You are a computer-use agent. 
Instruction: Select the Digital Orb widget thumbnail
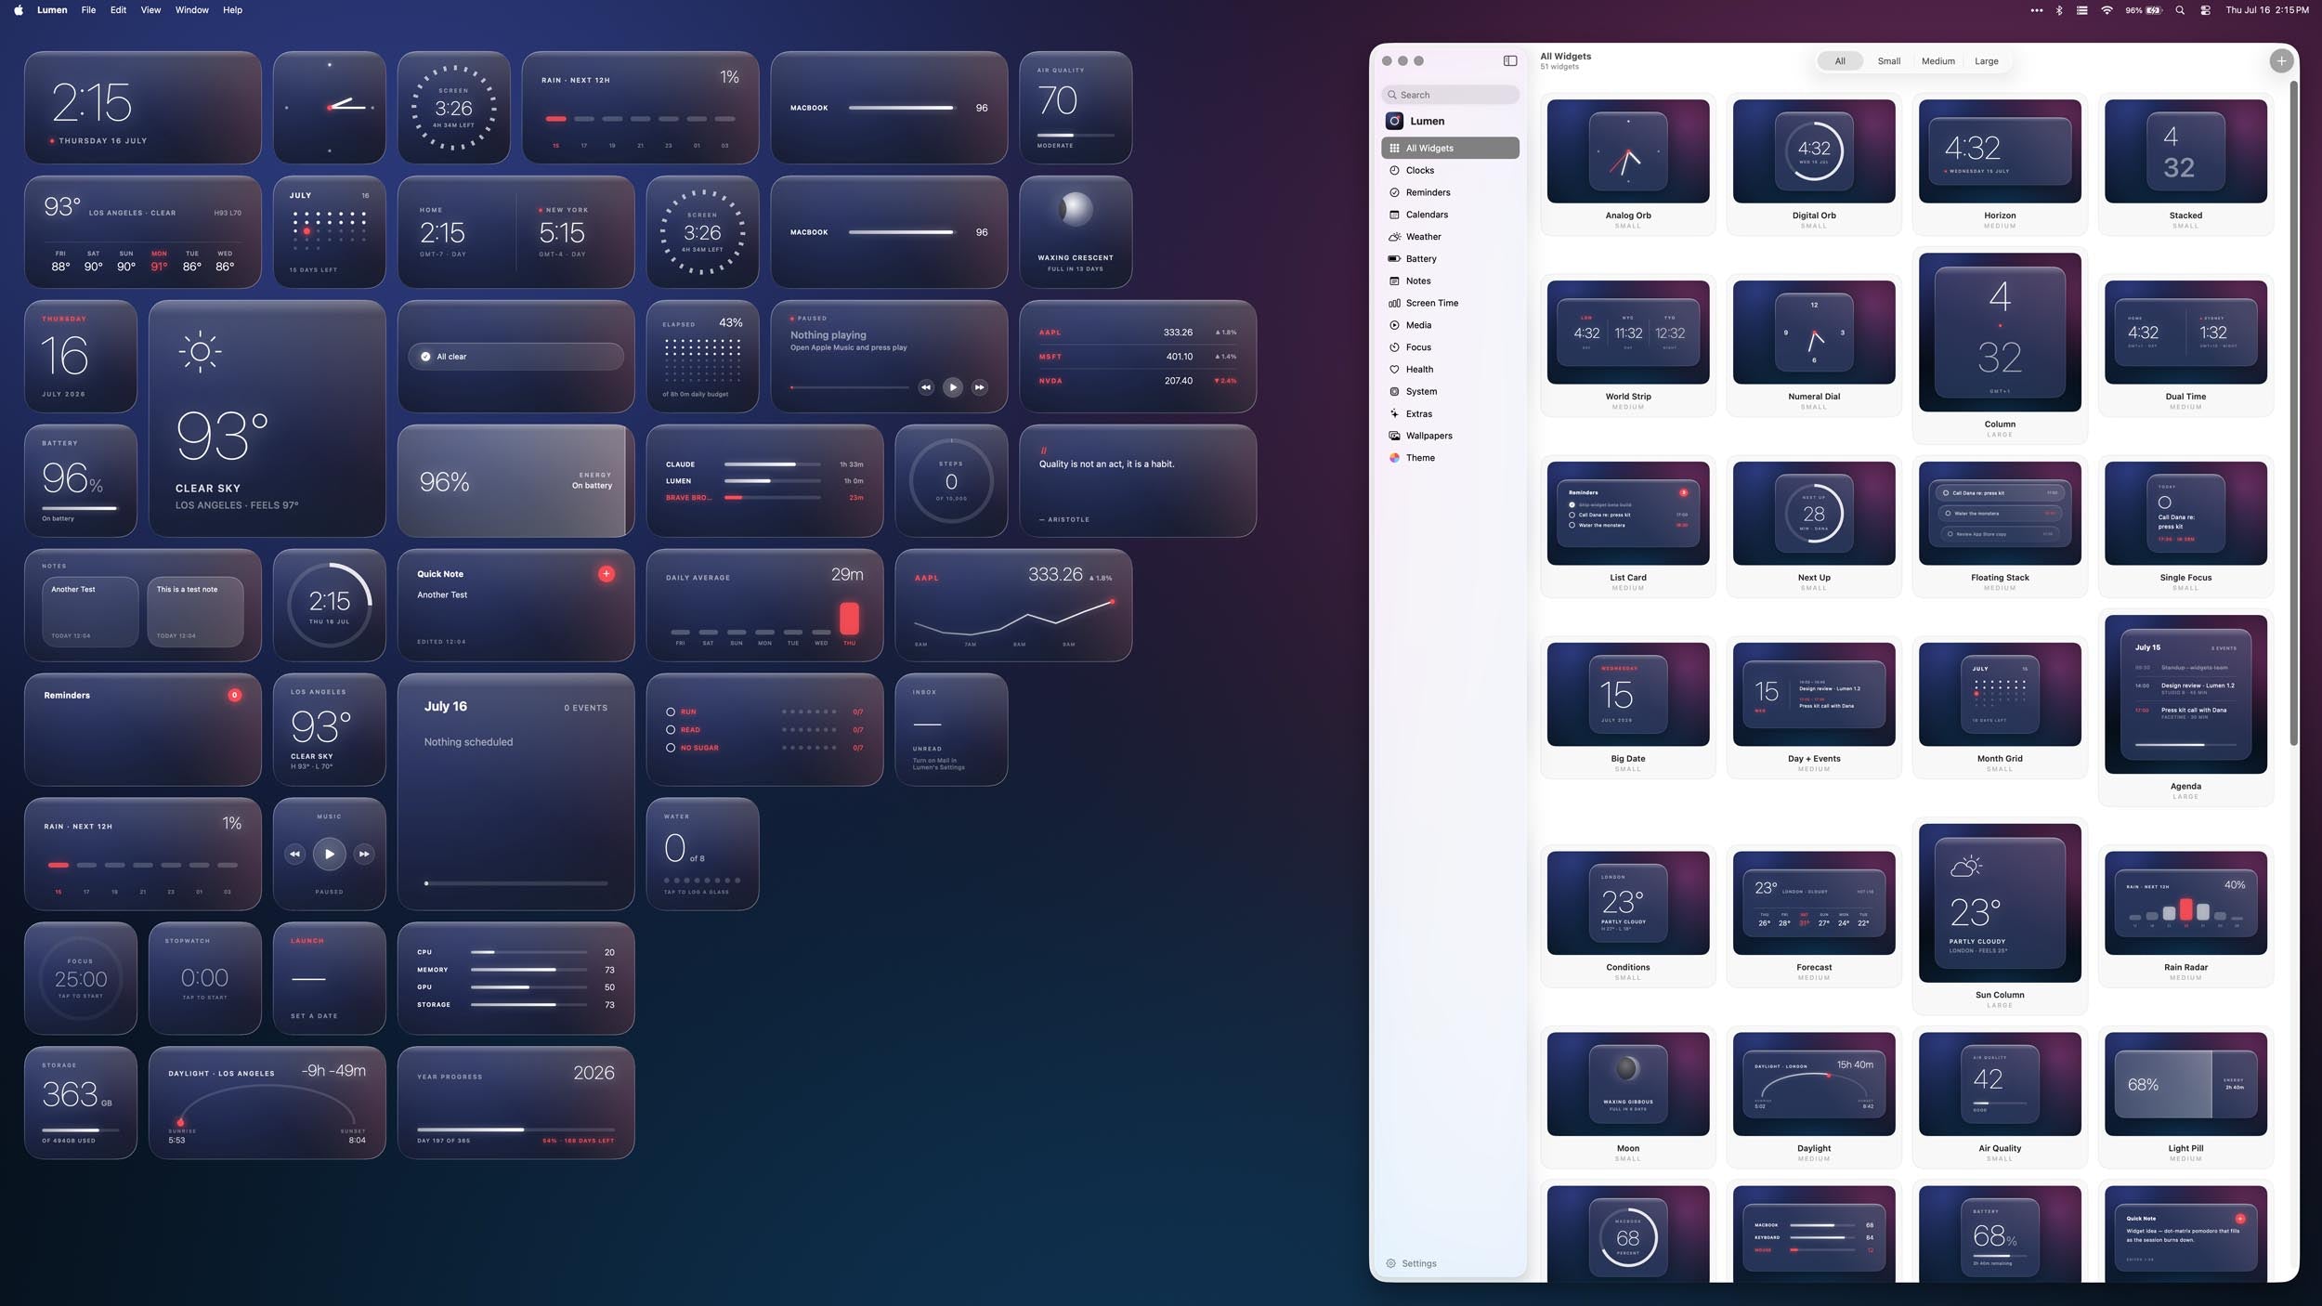[x=1813, y=151]
